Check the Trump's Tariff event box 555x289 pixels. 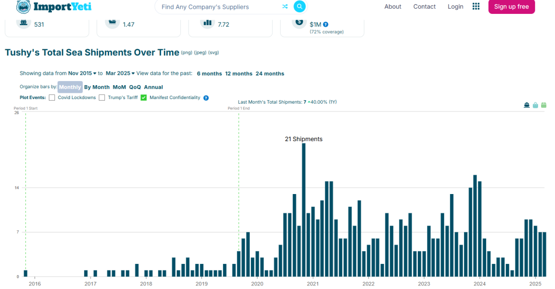tap(102, 98)
